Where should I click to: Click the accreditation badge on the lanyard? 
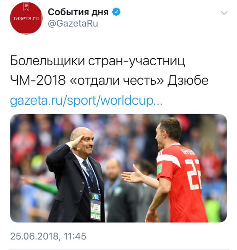pos(95,206)
